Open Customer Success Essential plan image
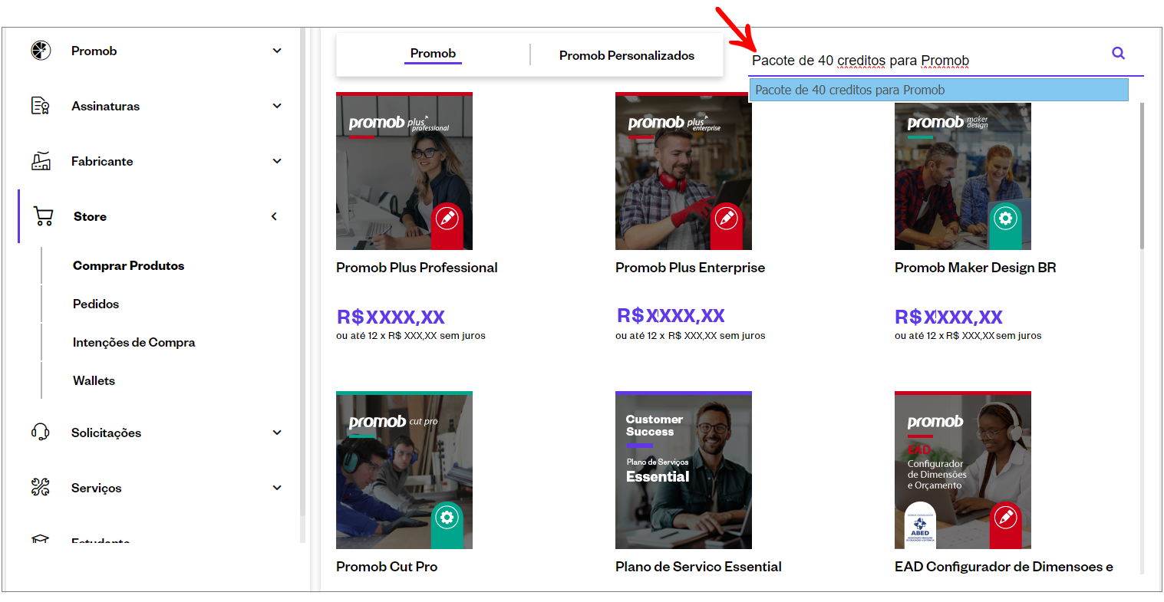This screenshot has height=602, width=1164. click(684, 470)
